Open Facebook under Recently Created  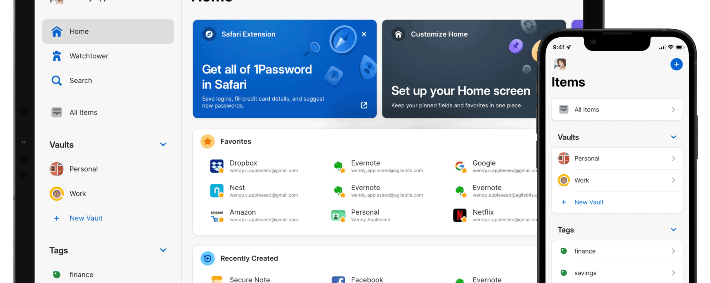[357, 280]
